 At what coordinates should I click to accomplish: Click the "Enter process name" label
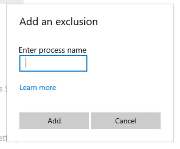click(53, 50)
